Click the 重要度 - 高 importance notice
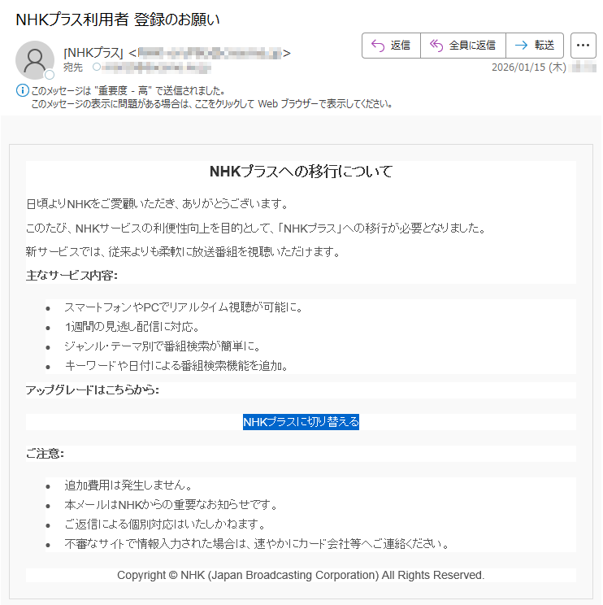The width and height of the screenshot is (603, 605). (128, 91)
